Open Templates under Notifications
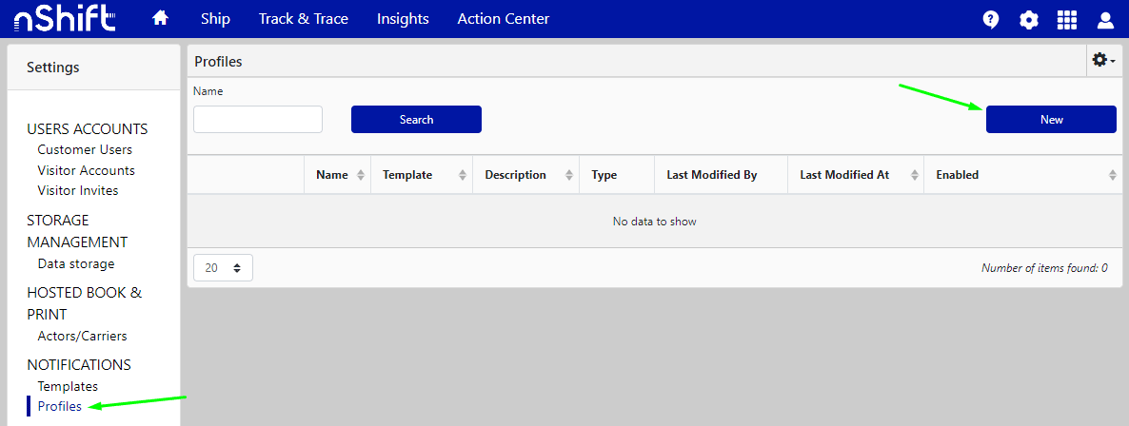The image size is (1129, 426). tap(68, 386)
